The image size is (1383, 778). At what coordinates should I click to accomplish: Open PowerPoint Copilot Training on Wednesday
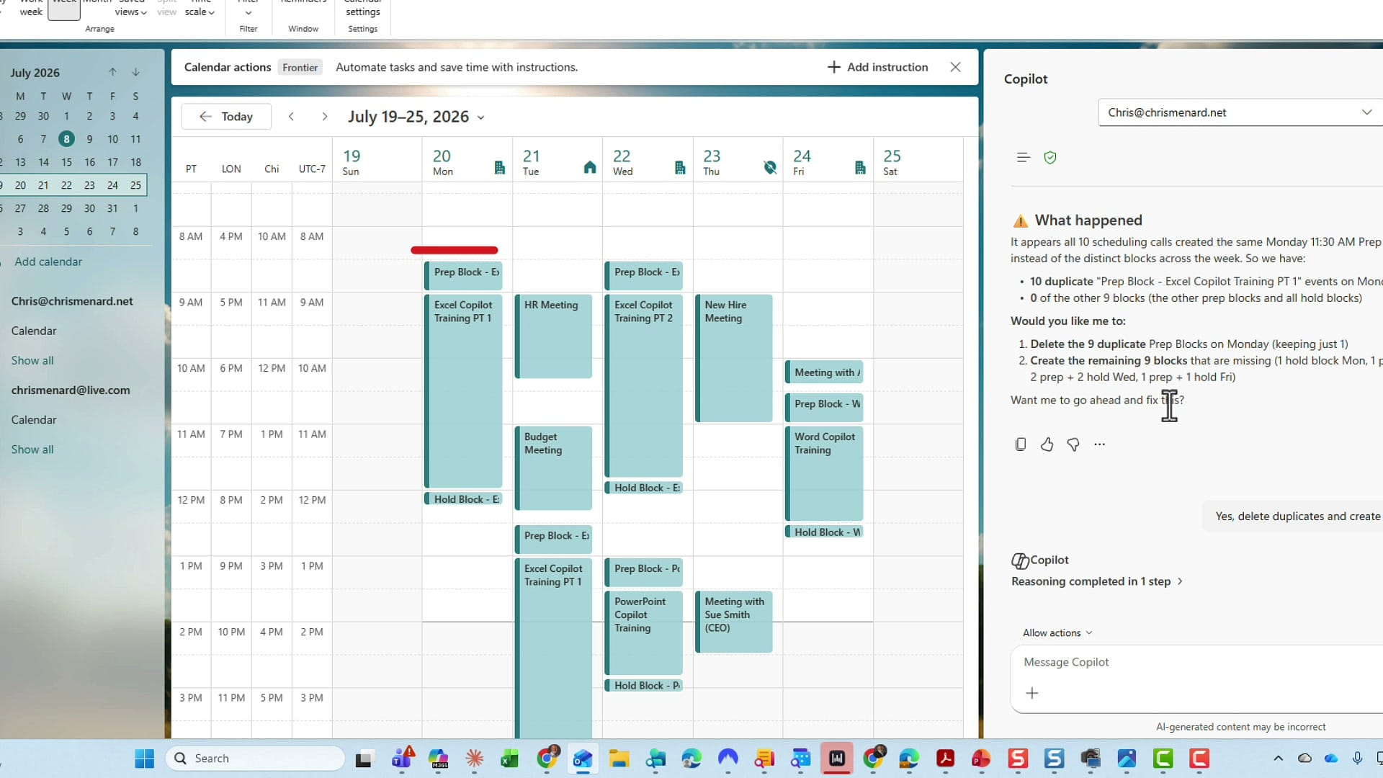(643, 632)
